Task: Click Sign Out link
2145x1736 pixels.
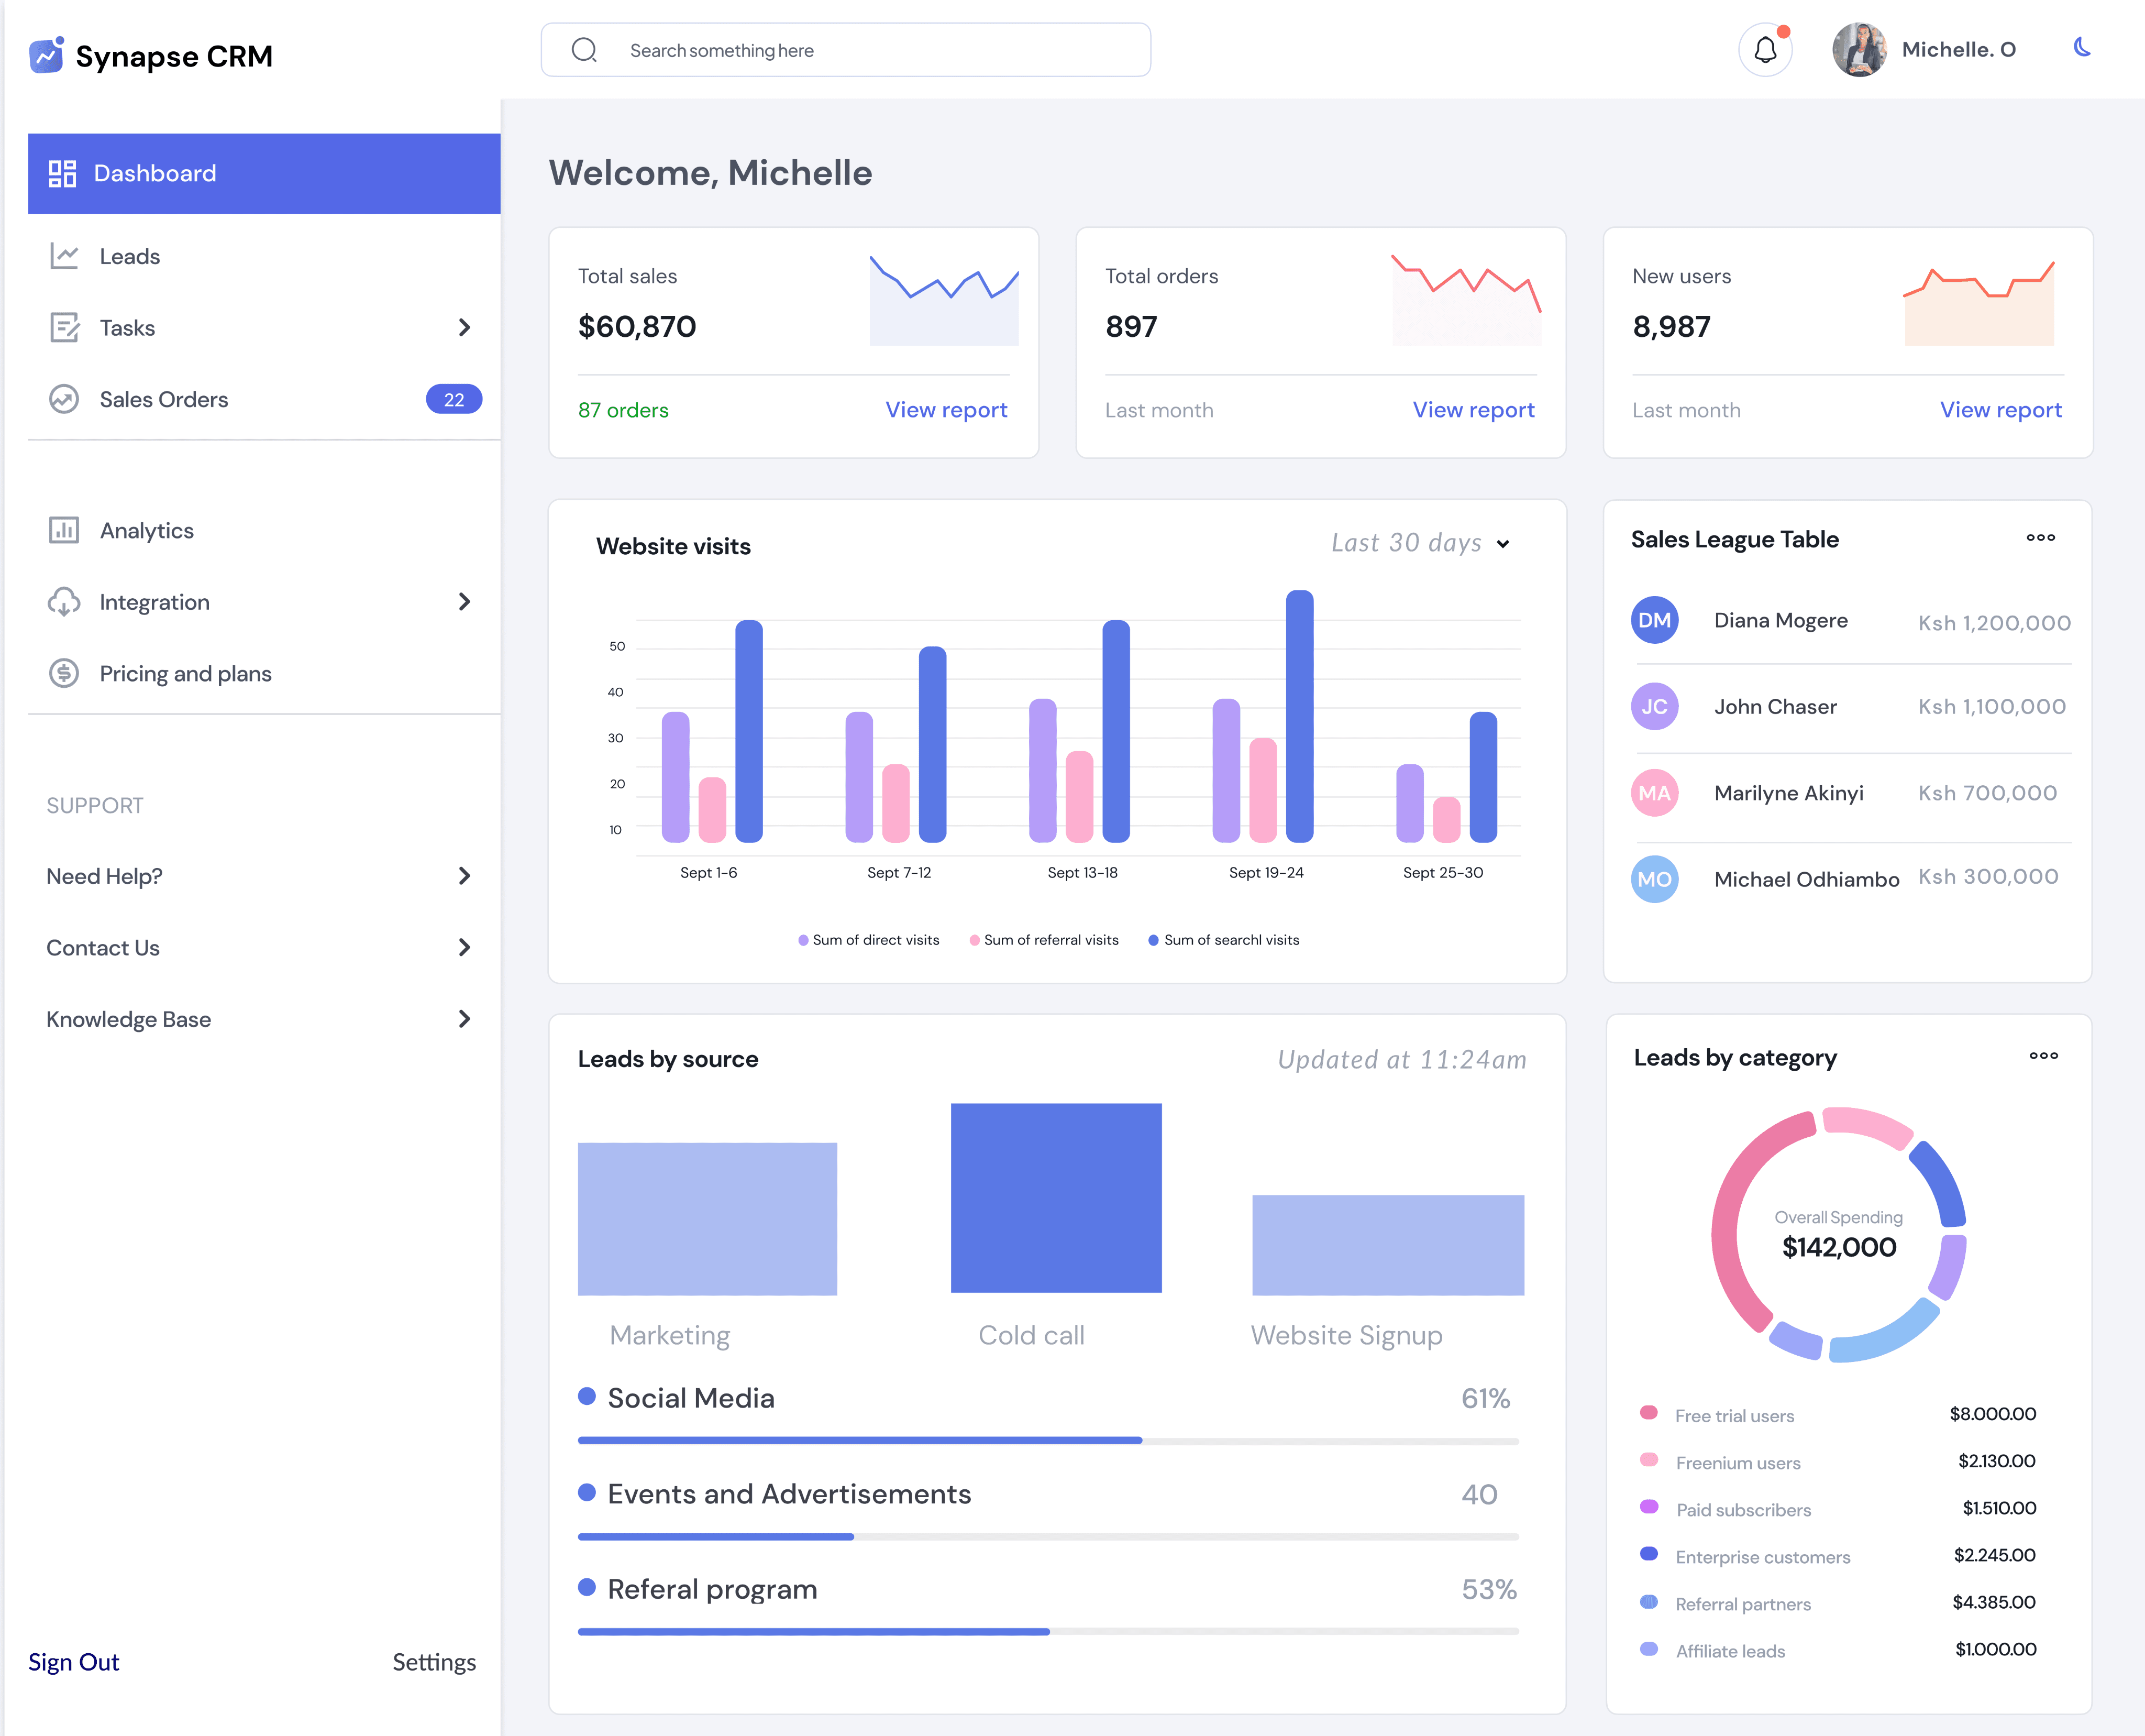Action: pyautogui.click(x=73, y=1662)
